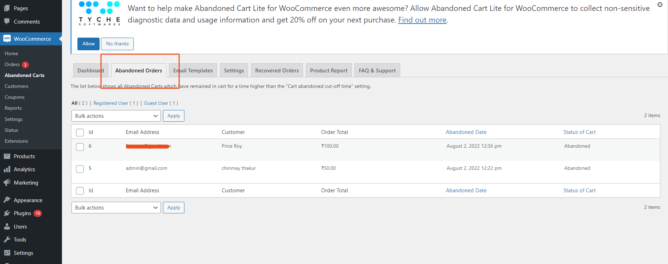Screen dimensions: 668x264
Task: Filter by Guest User carts
Action: pos(161,103)
